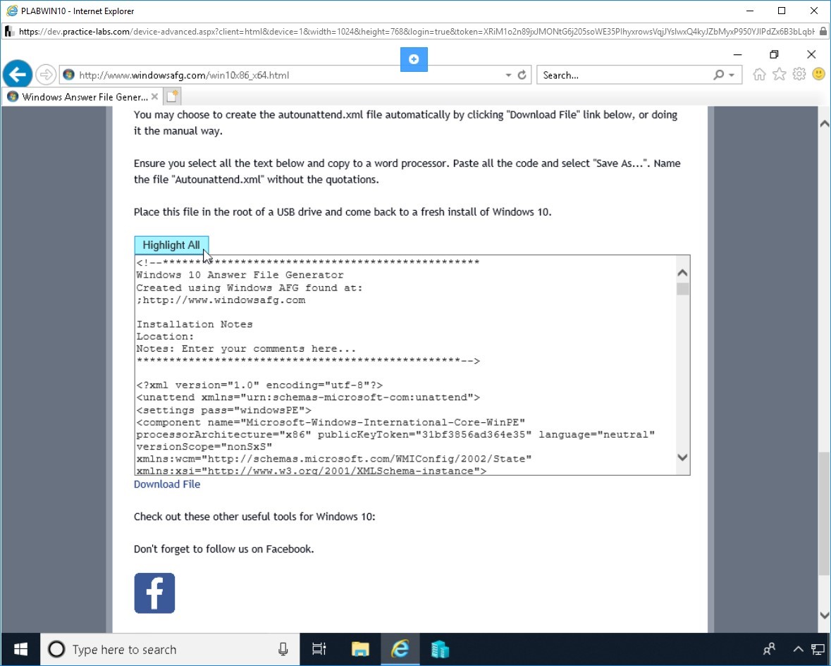Click the Type here to search box

(170, 649)
